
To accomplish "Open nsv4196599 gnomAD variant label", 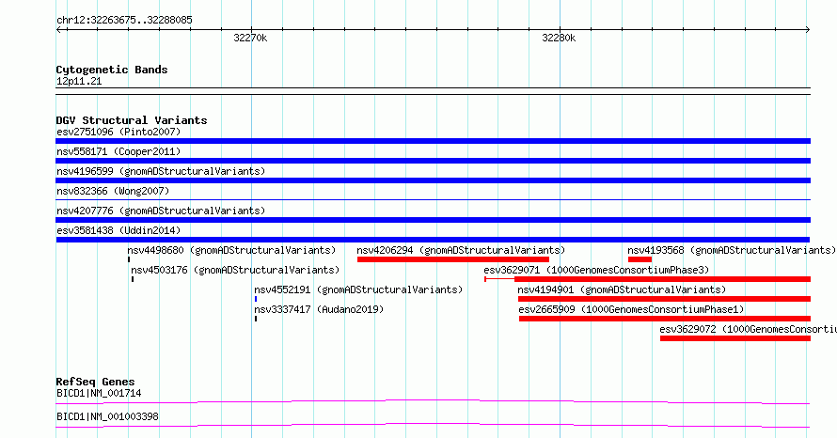I will point(161,171).
